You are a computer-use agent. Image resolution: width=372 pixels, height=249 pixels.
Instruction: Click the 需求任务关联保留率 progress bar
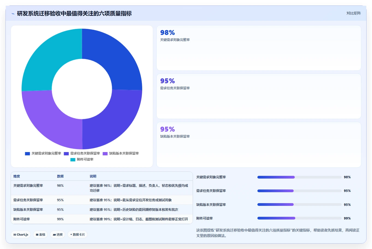point(299,191)
